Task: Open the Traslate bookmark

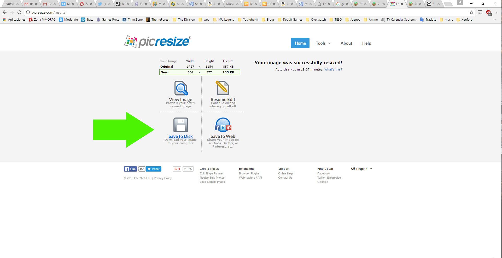Action: click(x=428, y=20)
